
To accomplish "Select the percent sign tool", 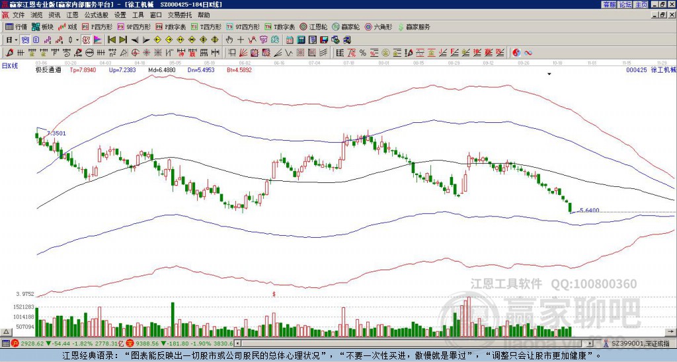I will tap(363, 53).
